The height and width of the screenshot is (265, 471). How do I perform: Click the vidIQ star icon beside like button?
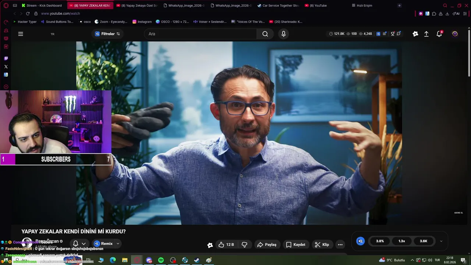210,245
